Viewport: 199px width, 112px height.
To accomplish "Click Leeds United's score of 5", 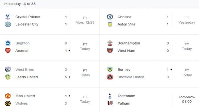I will tap(66, 77).
